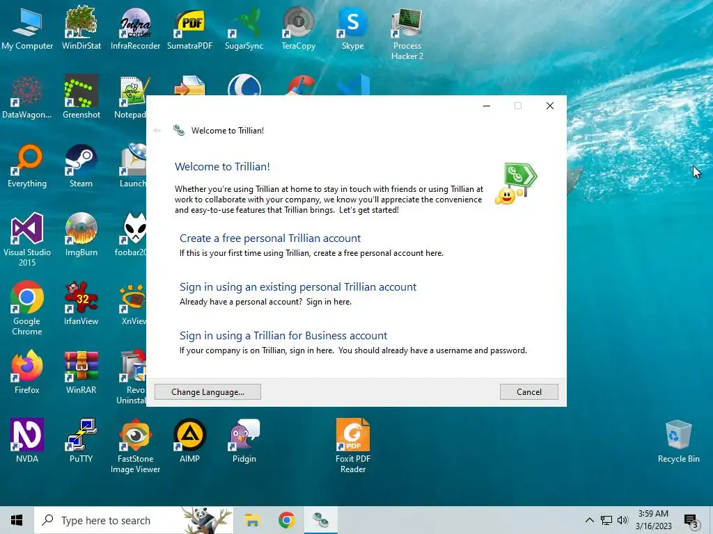Focus the taskbar search box
The image size is (713, 534).
[x=134, y=520]
